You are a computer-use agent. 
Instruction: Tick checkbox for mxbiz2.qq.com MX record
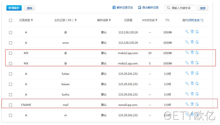[11, 53]
